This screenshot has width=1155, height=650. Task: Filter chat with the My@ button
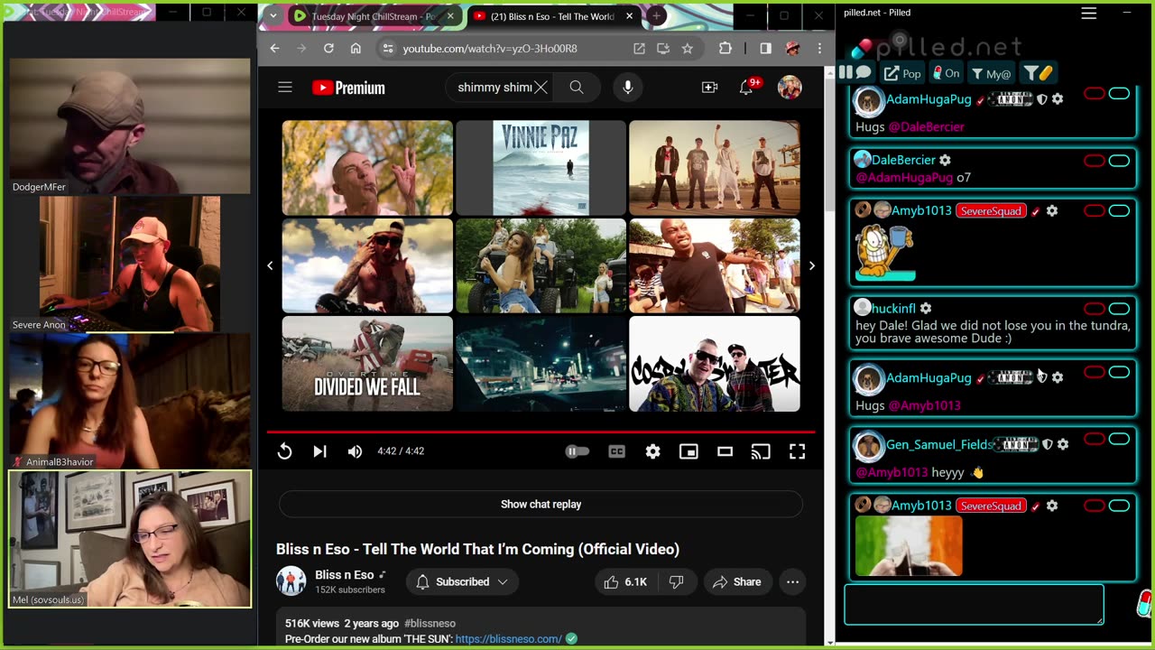[x=991, y=73]
